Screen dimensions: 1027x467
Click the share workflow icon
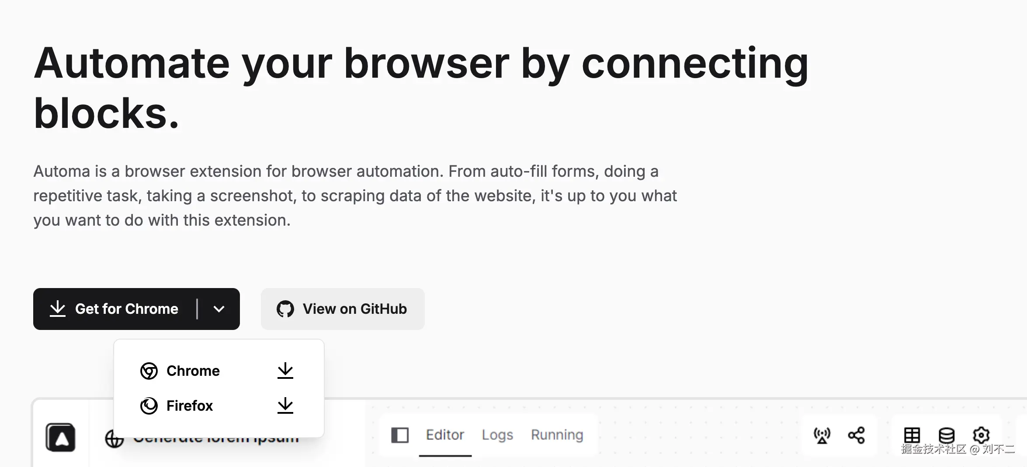(x=856, y=435)
